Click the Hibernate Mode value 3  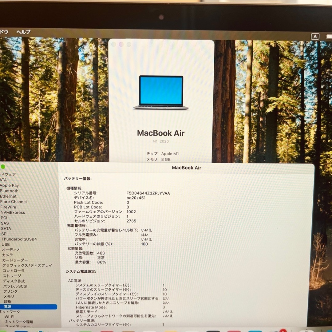pyautogui.click(x=164, y=307)
